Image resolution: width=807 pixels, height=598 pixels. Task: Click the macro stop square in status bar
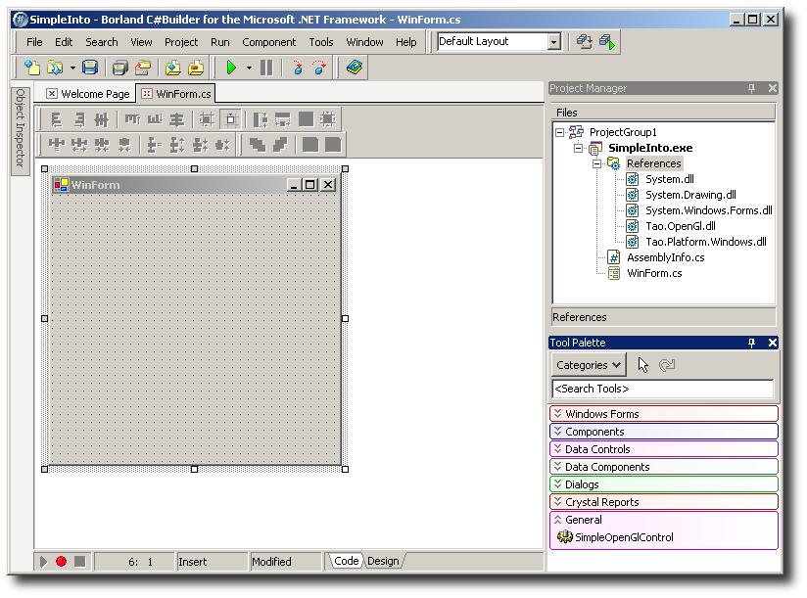pyautogui.click(x=79, y=562)
